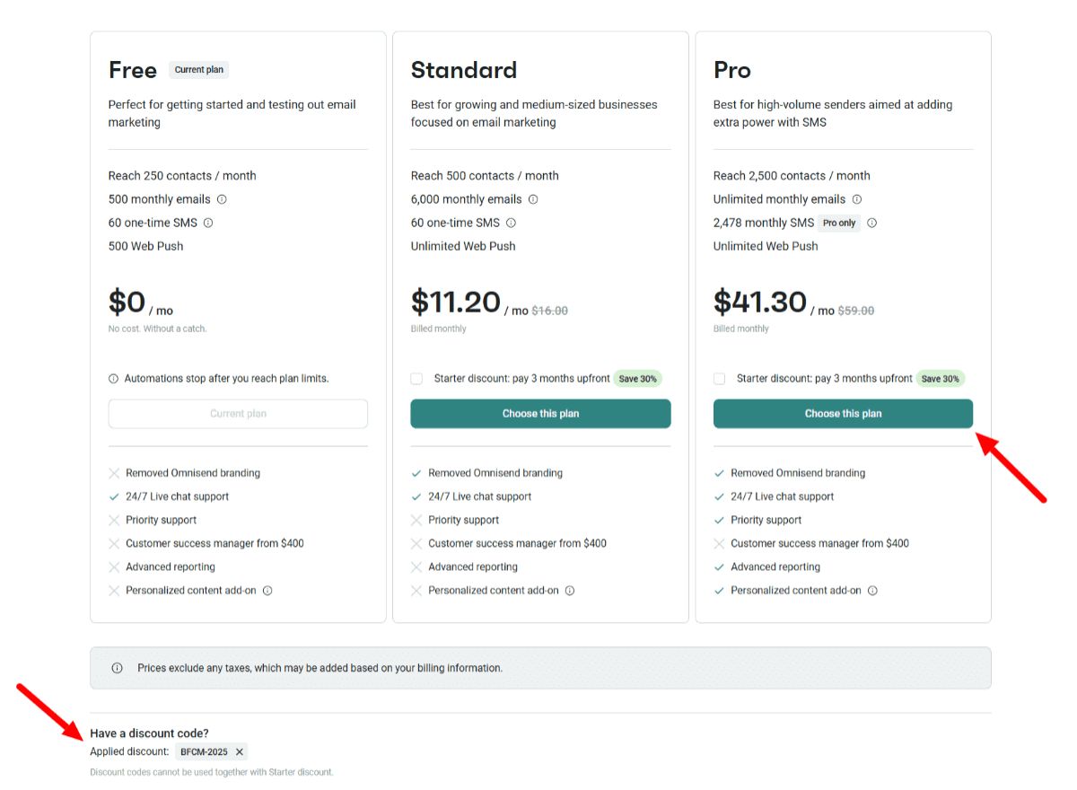This screenshot has width=1077, height=790.
Task: Enable Starter discount on the Standard plan
Action: [x=416, y=378]
